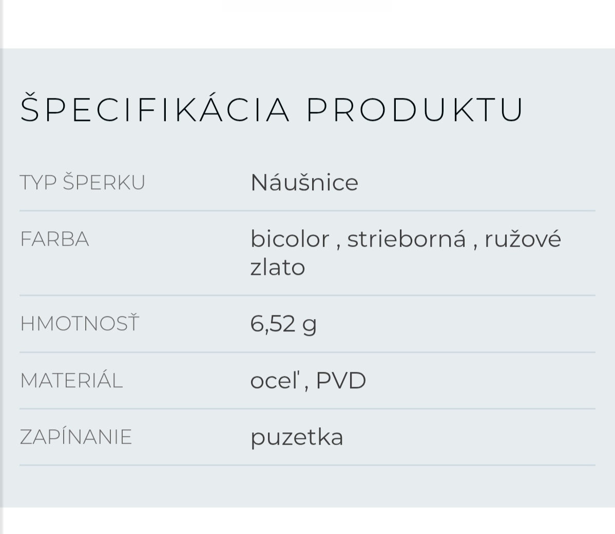Click the word zlato
The height and width of the screenshot is (534, 615).
278,267
